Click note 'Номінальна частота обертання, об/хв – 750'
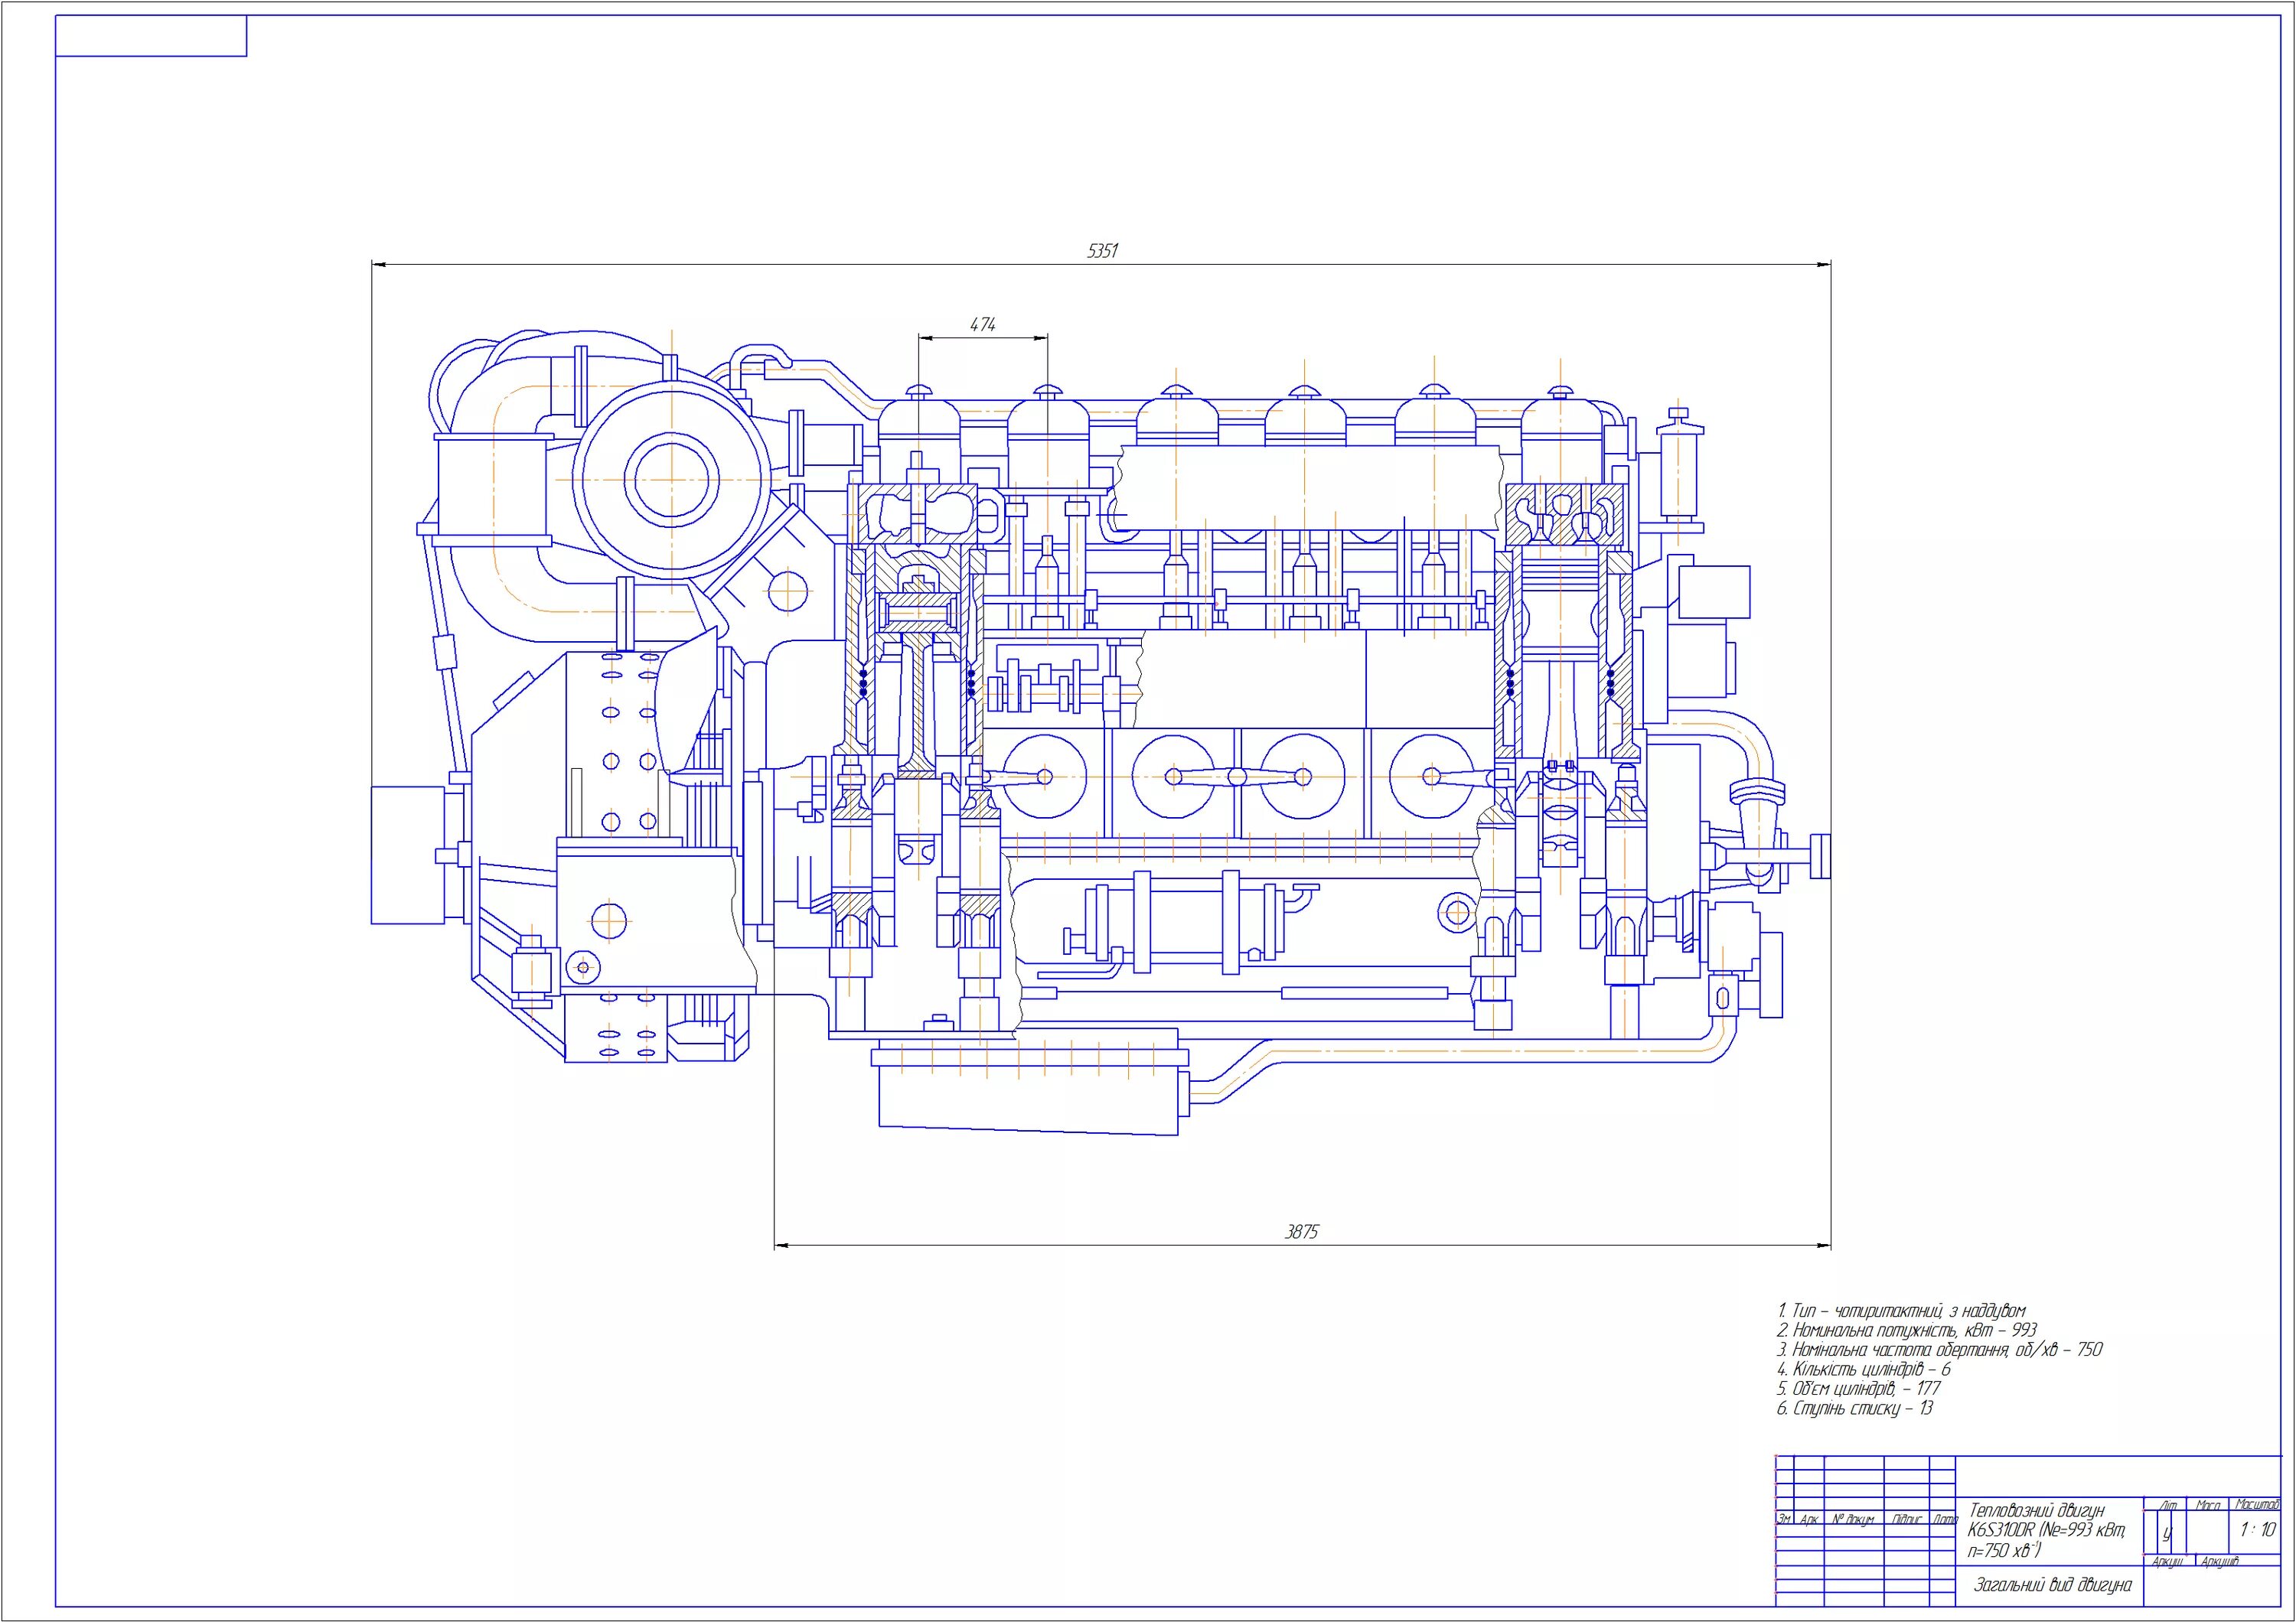Viewport: 2296px width, 1622px height. click(x=1939, y=1349)
